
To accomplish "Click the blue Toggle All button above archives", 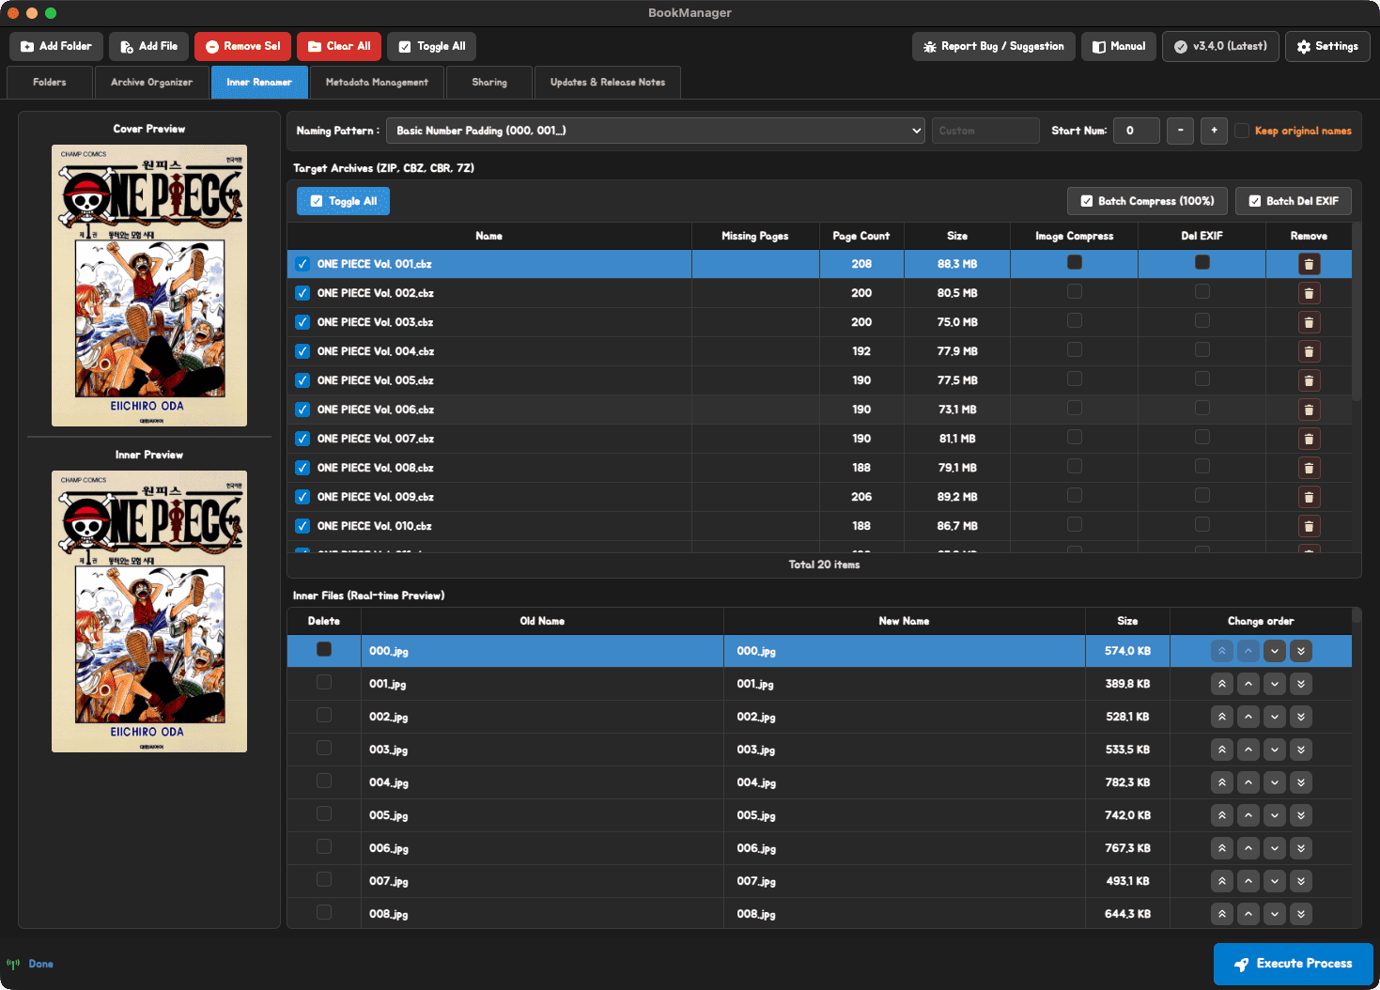I will 343,201.
